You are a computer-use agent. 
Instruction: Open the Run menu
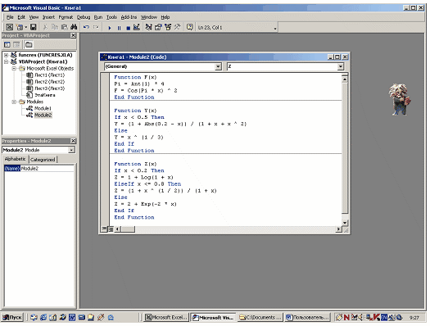coord(98,17)
